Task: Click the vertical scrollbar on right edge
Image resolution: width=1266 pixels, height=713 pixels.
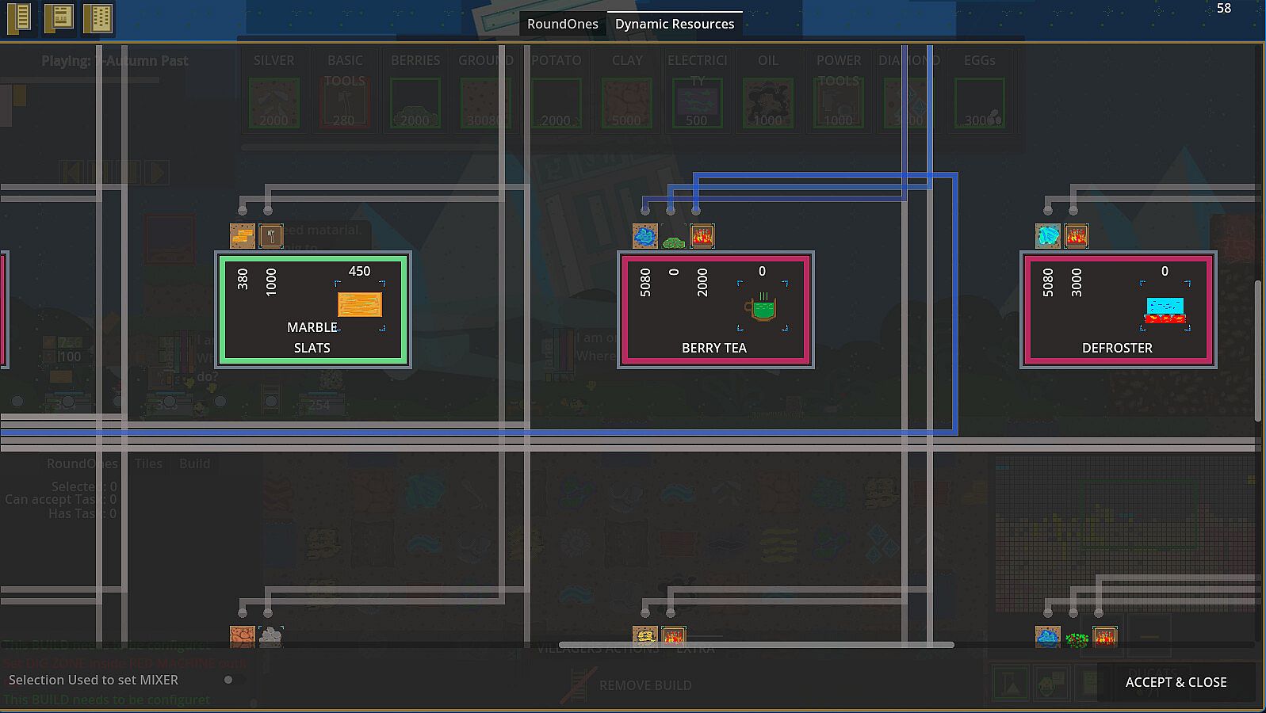Action: coord(1258,350)
